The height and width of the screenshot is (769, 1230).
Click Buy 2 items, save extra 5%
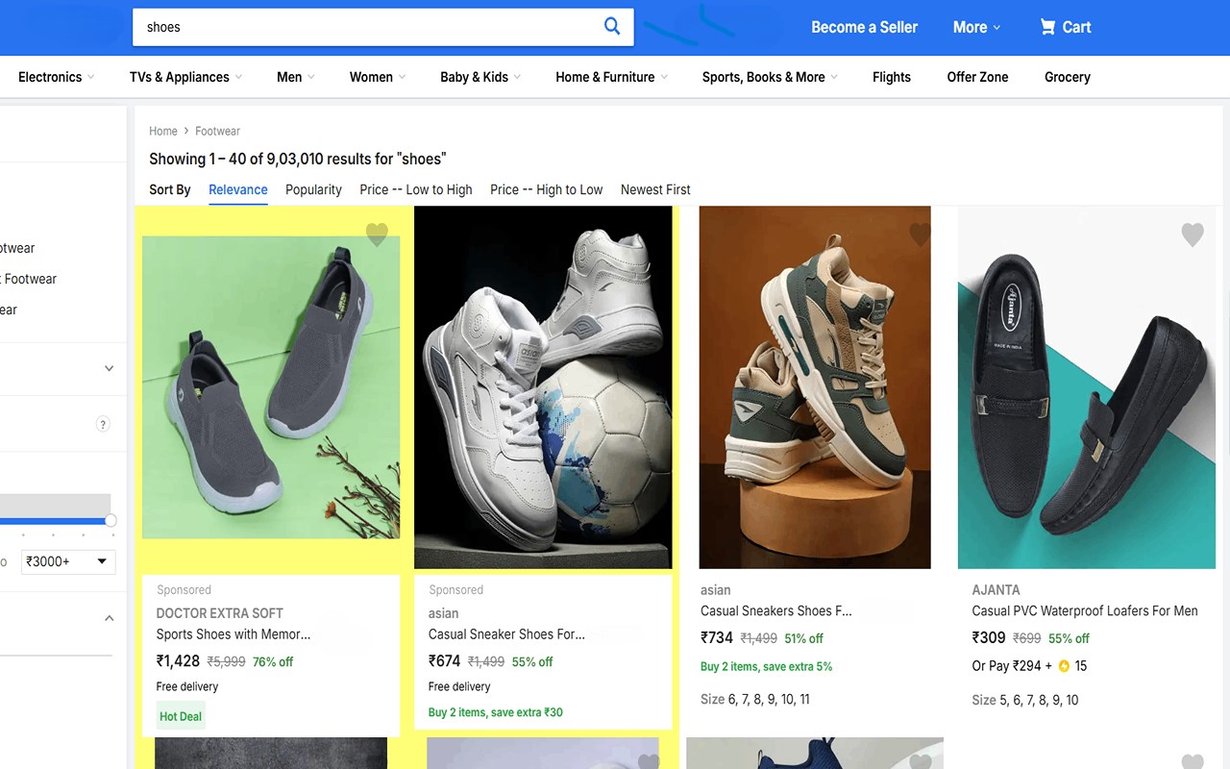click(767, 666)
